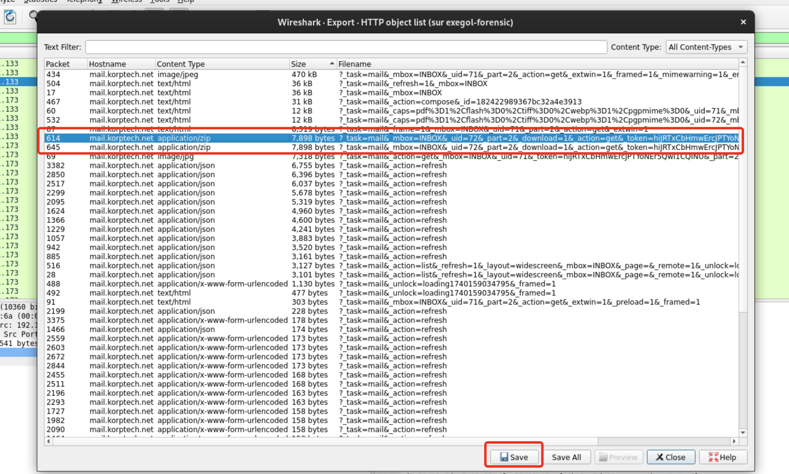This screenshot has height=474, width=789.
Task: Select packet 2844 row
Action: (x=392, y=366)
